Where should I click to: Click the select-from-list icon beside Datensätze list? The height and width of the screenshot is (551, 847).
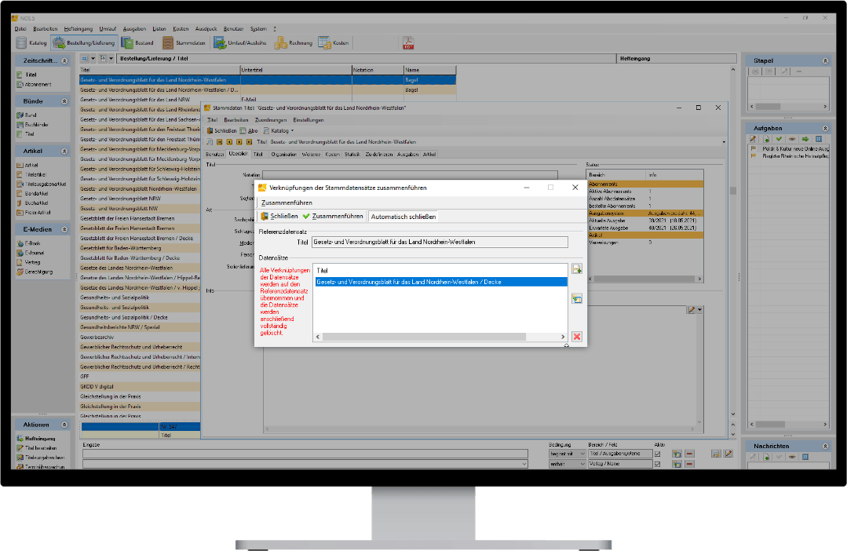pos(577,299)
